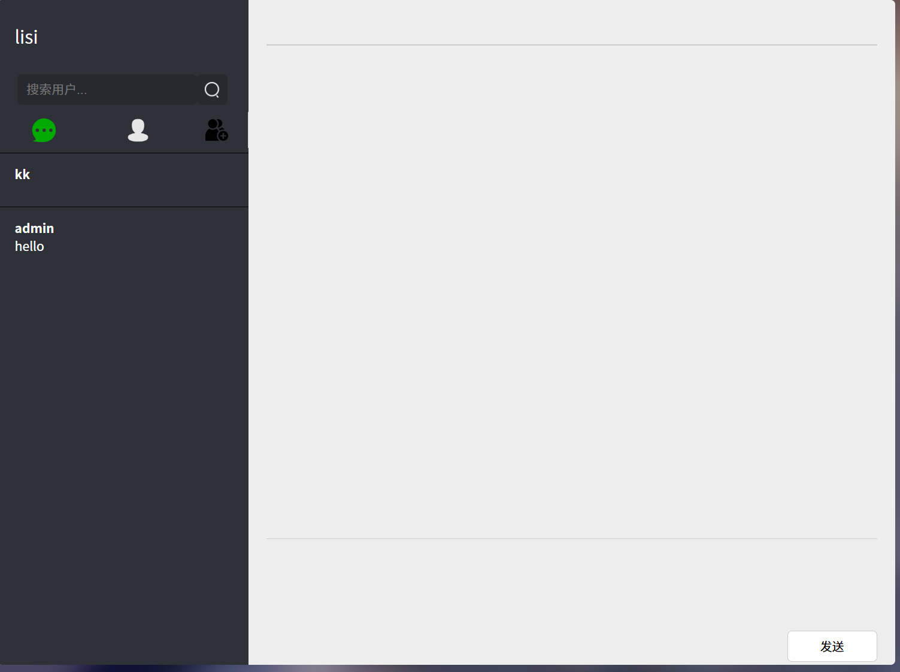Click the lisi username label
Viewport: 900px width, 672px height.
point(26,37)
